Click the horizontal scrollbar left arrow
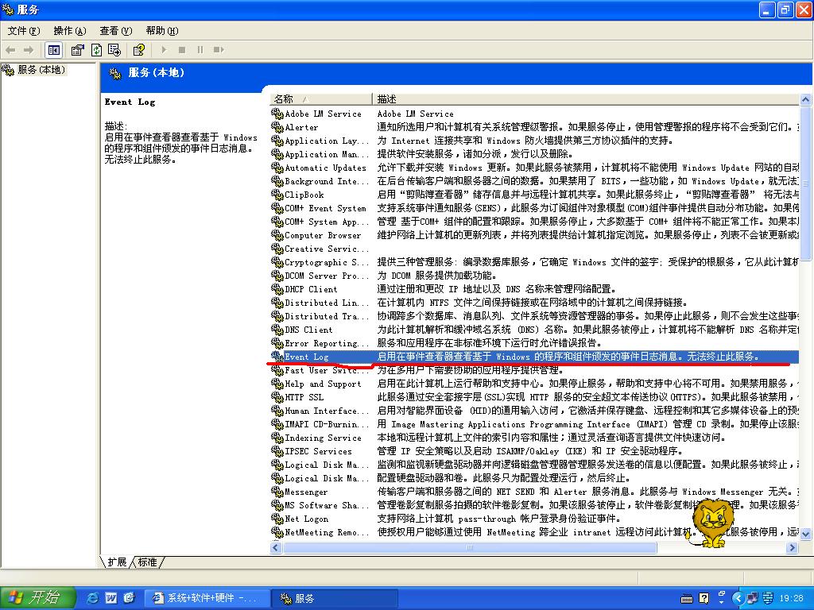Image resolution: width=814 pixels, height=610 pixels. pos(276,547)
